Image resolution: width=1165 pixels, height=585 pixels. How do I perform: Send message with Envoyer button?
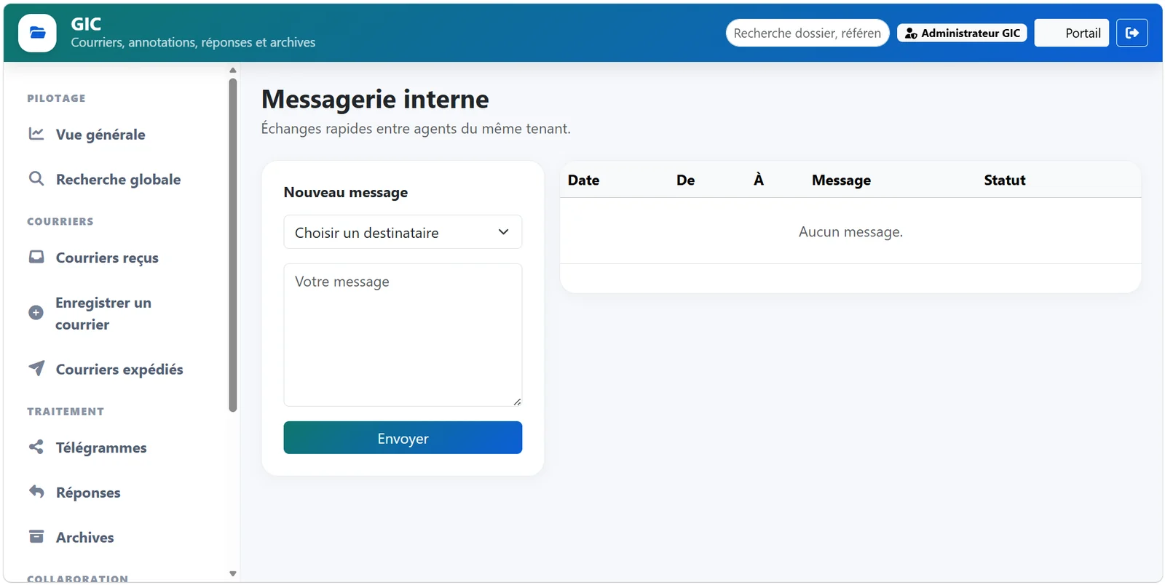[x=403, y=438]
